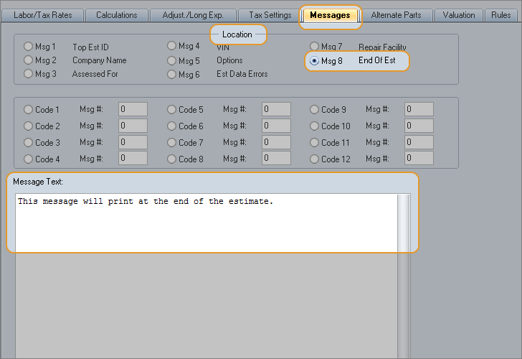Click the Rules tab
Viewport: 522px width, 359px height.
click(501, 15)
